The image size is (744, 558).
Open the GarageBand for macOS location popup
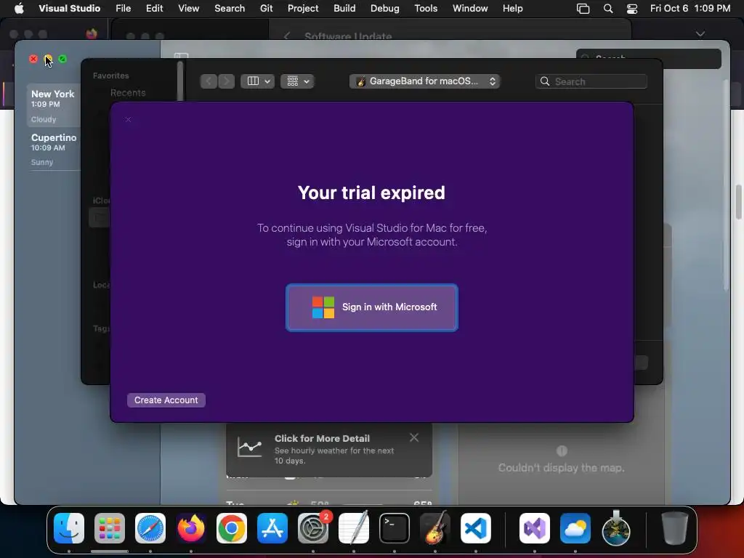coord(424,81)
